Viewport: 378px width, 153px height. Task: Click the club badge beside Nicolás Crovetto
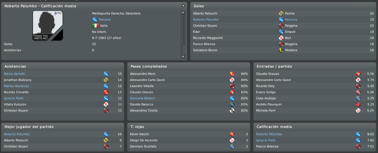pos(106,92)
